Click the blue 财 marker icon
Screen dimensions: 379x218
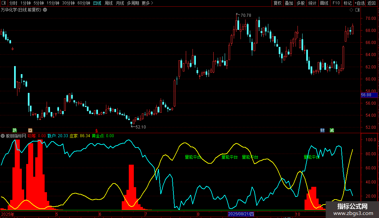[322, 130]
